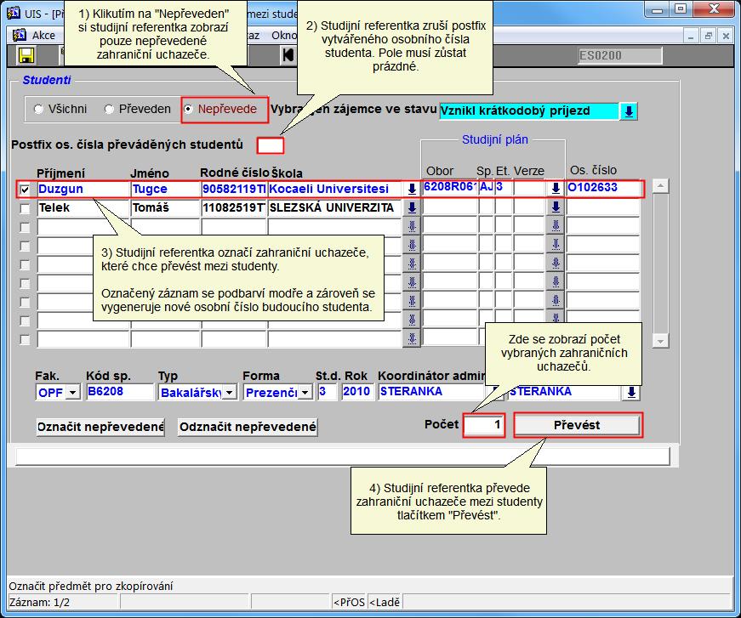
Task: Uncheck the checkbox for Duzgun row
Action: click(x=25, y=190)
